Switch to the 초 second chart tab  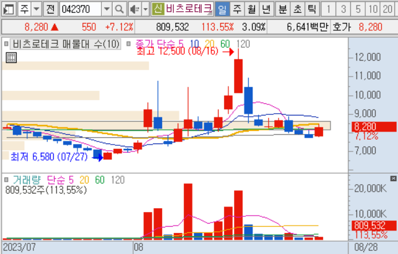pos(298,9)
